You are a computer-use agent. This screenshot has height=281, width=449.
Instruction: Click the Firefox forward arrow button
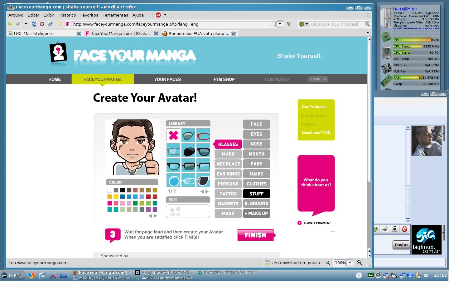(x=18, y=24)
